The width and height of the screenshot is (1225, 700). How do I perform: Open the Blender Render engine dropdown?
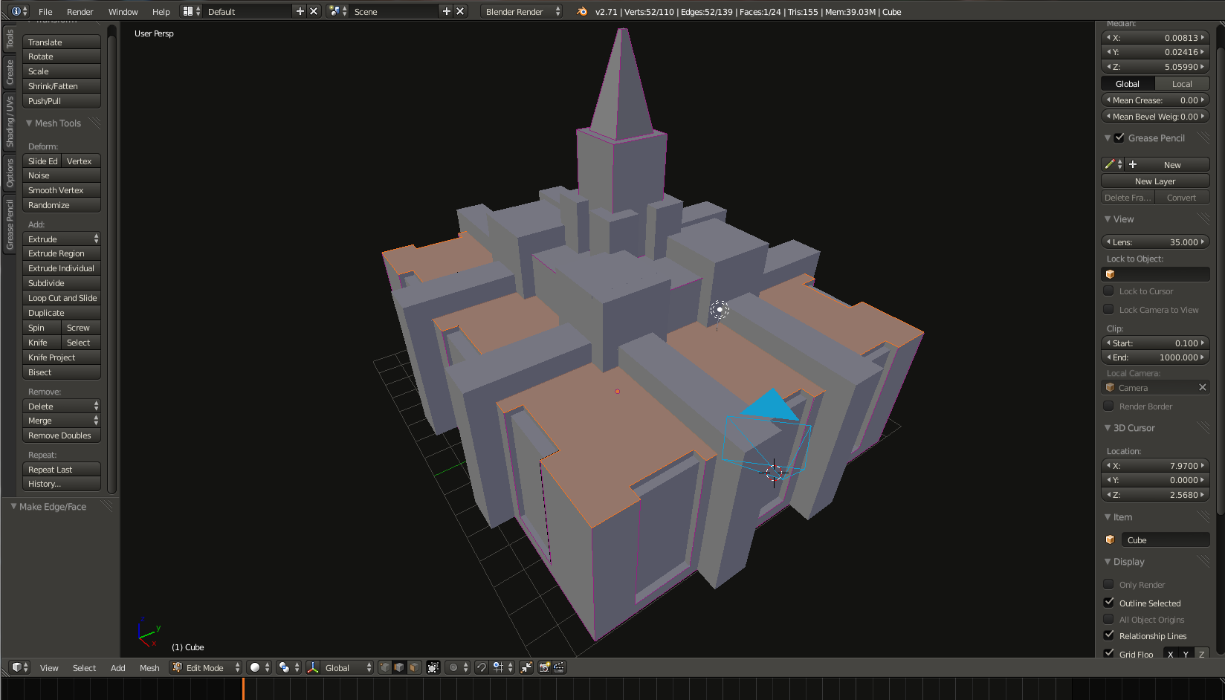coord(522,11)
